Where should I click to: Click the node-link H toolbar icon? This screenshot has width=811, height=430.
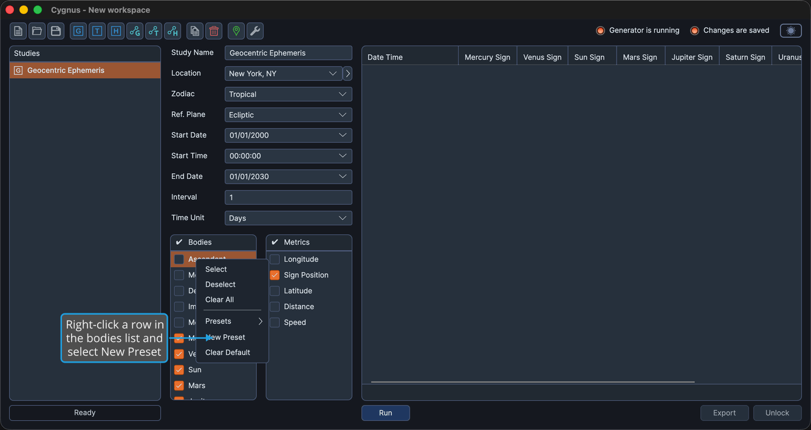coord(173,31)
